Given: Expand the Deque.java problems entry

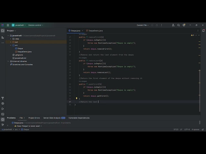Looking at the screenshot, I should click(7, 125).
